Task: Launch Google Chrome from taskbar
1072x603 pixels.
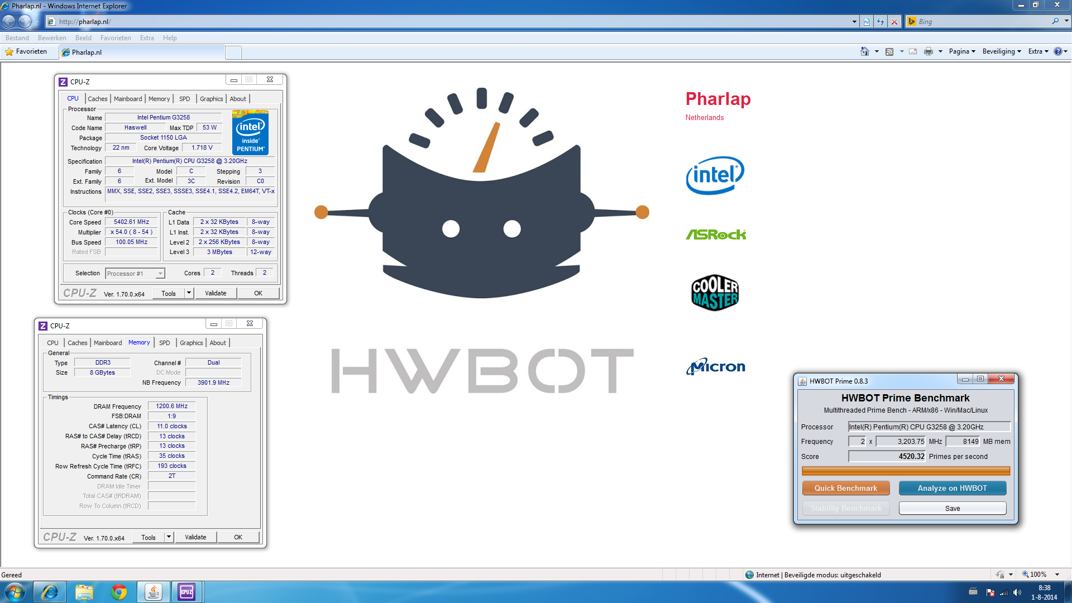Action: [x=118, y=592]
